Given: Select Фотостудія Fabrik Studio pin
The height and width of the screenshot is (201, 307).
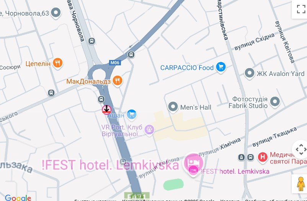Looking at the screenshot, I should [x=275, y=102].
